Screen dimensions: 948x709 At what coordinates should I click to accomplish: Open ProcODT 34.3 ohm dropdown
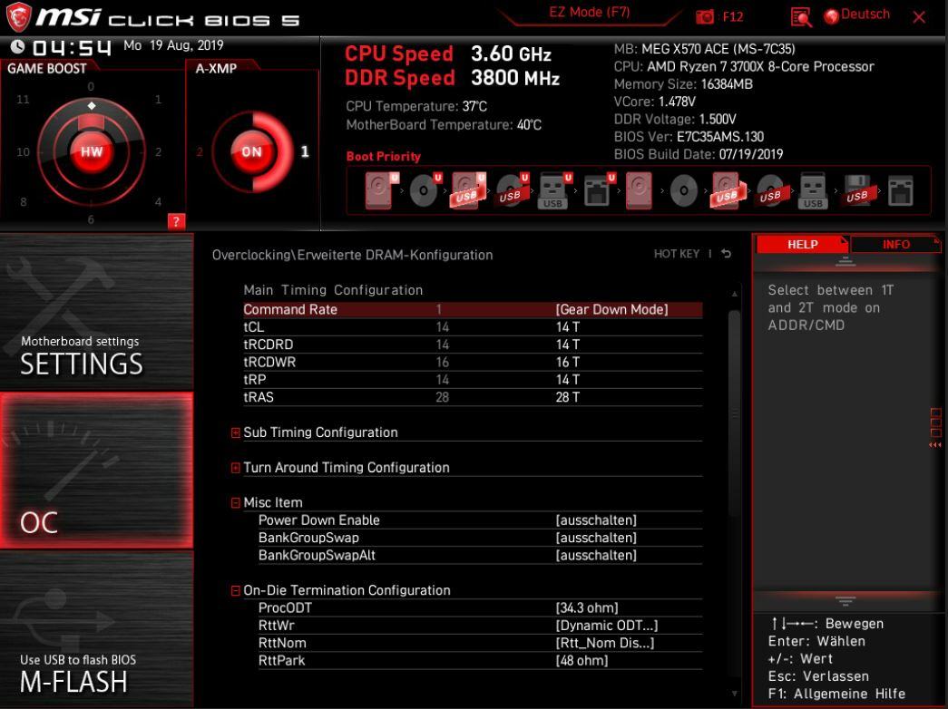[x=587, y=608]
